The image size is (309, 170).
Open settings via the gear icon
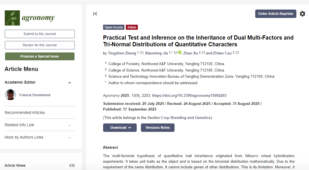(x=302, y=14)
